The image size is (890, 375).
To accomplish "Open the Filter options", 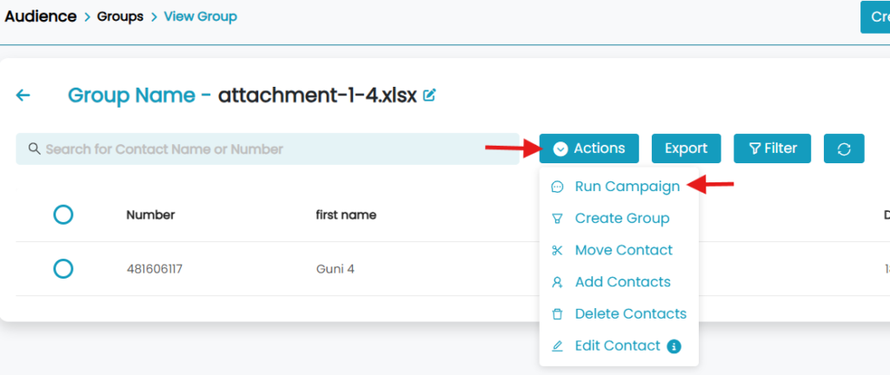I will pyautogui.click(x=772, y=148).
